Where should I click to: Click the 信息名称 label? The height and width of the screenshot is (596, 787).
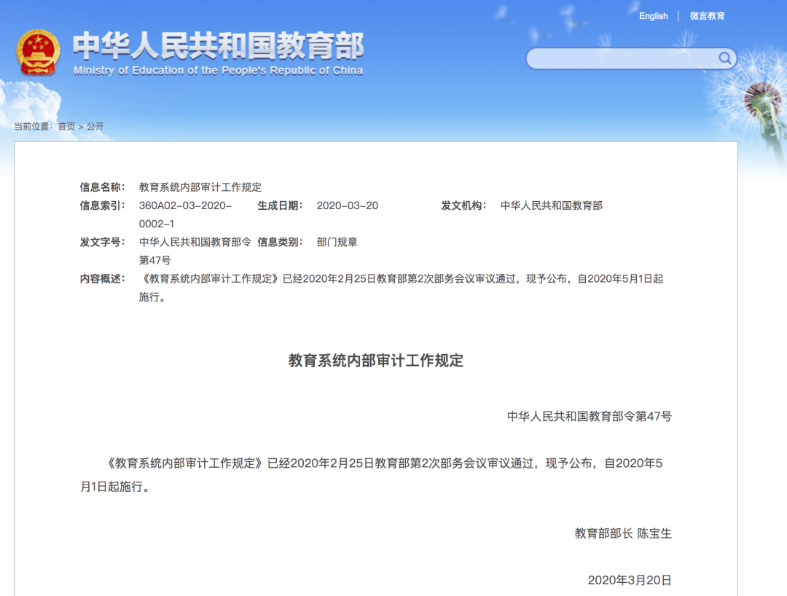(103, 187)
